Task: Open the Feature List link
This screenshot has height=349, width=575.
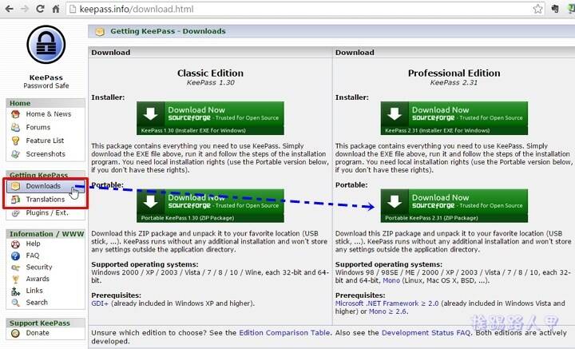Action: [x=45, y=141]
